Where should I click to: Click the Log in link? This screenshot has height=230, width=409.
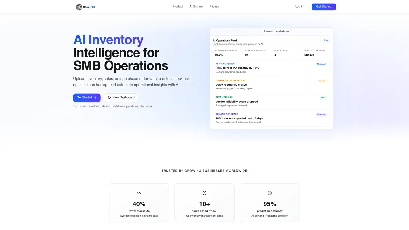pos(299,6)
